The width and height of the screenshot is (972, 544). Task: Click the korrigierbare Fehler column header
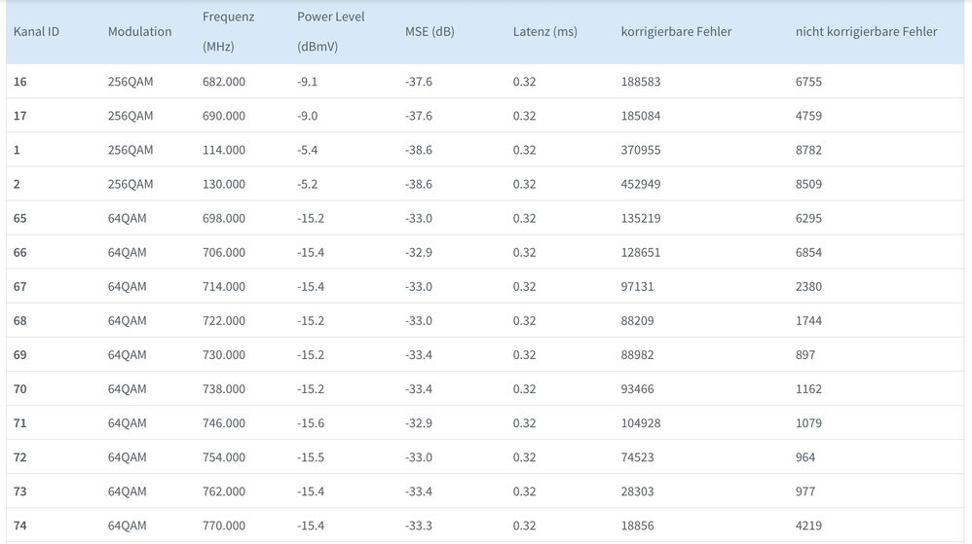676,31
